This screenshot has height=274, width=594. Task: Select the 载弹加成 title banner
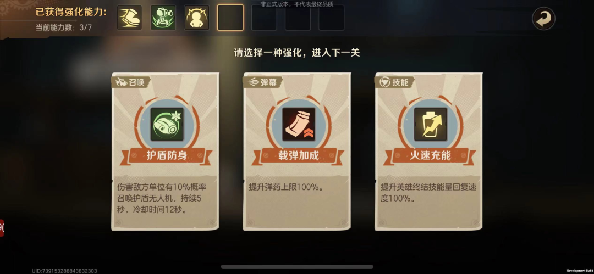tap(299, 155)
